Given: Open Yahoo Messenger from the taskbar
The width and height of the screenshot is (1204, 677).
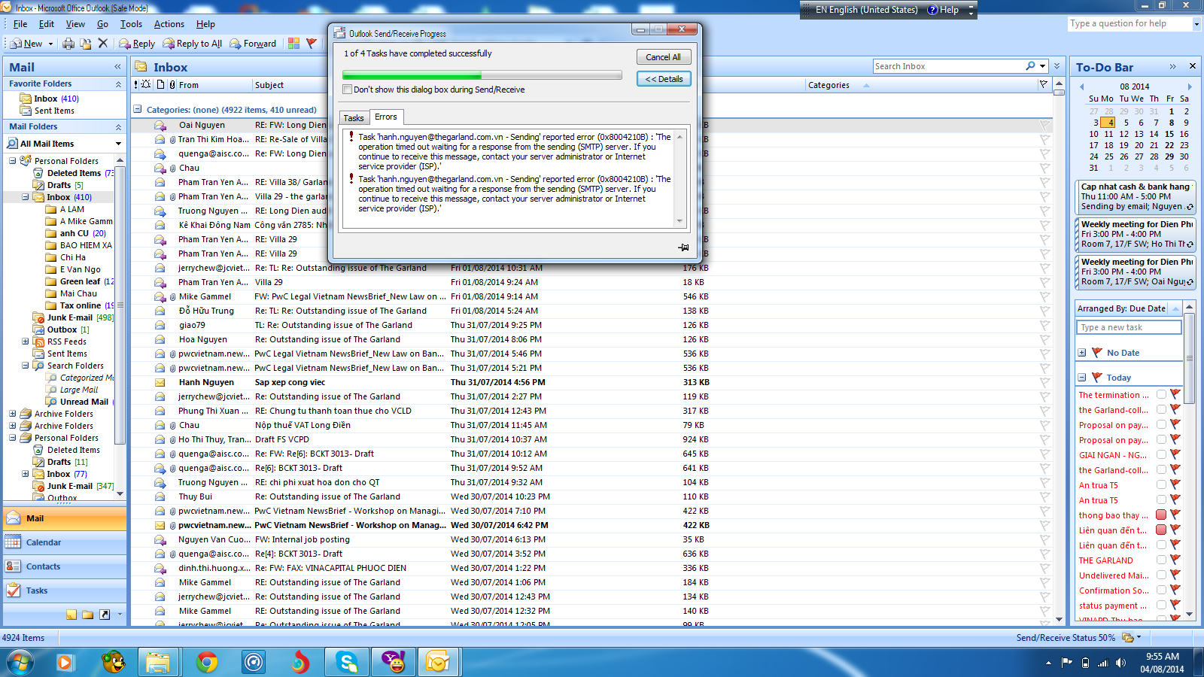Looking at the screenshot, I should (x=393, y=662).
